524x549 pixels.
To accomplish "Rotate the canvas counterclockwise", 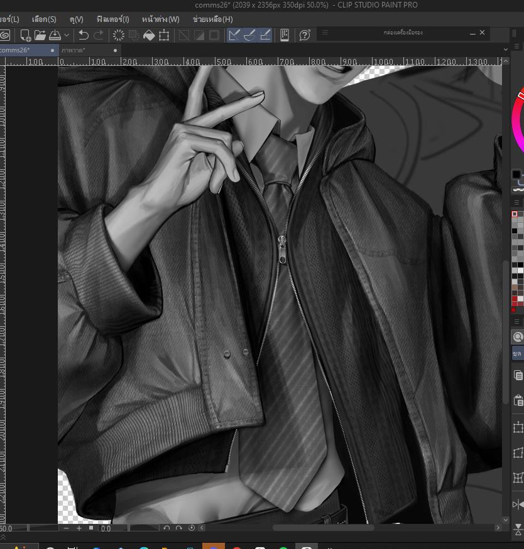I will click(x=166, y=528).
